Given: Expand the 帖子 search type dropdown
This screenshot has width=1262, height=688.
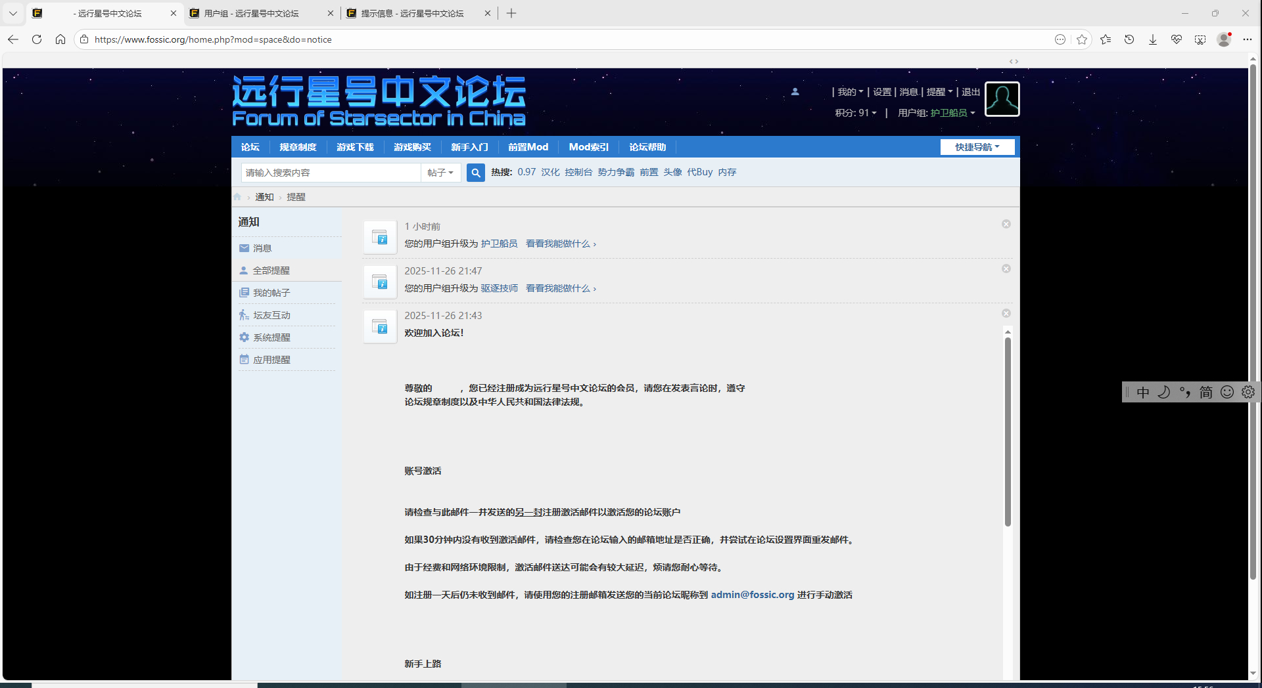Looking at the screenshot, I should pos(440,172).
